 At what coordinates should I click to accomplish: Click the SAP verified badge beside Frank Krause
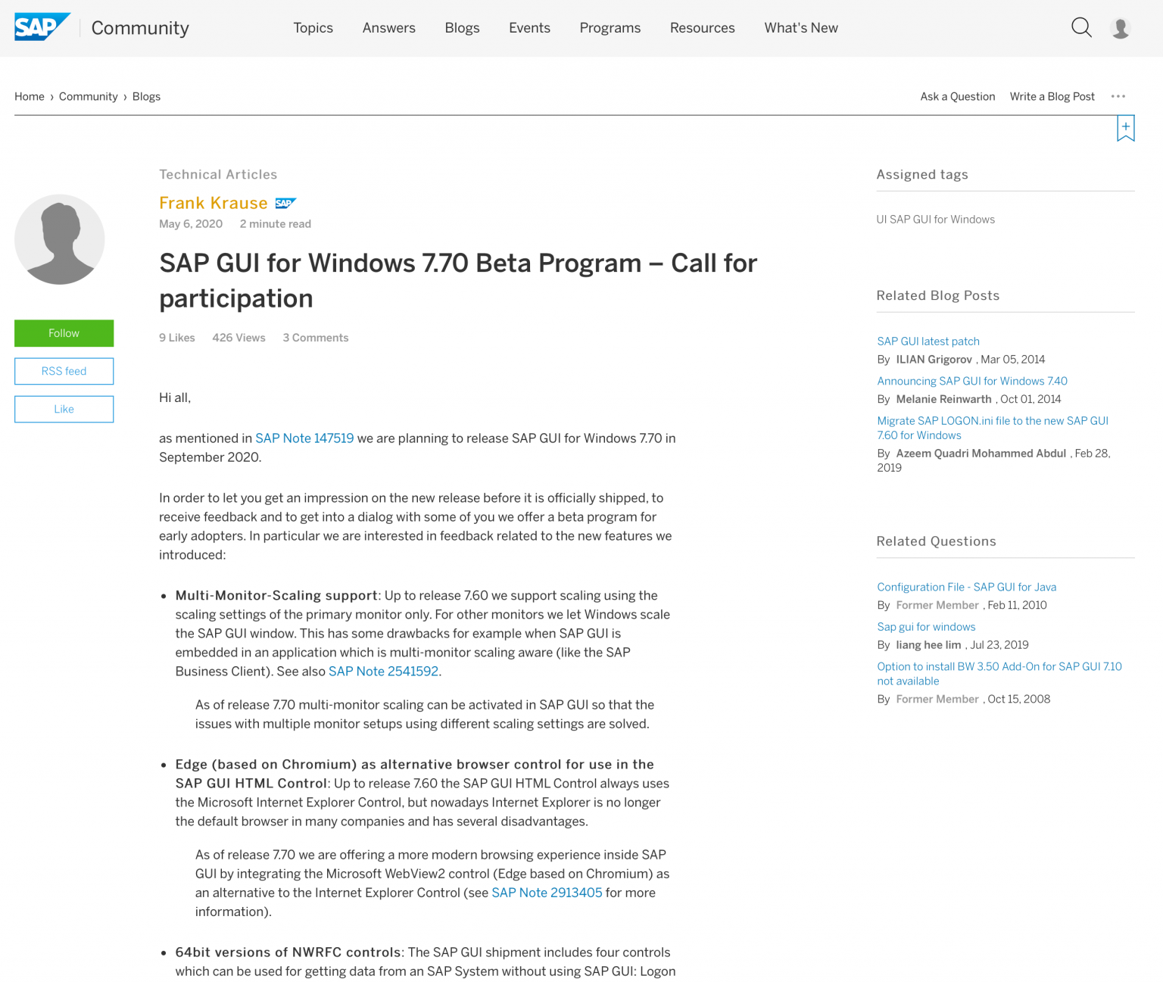click(285, 203)
